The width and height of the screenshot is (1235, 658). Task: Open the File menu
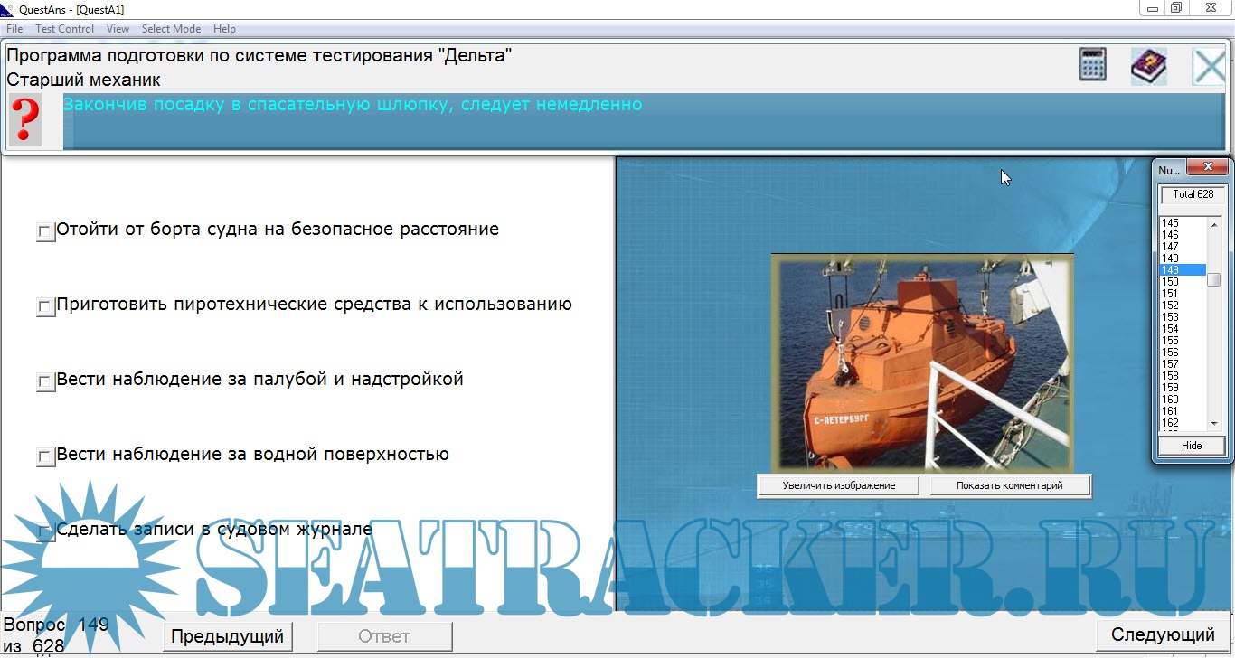pos(14,29)
